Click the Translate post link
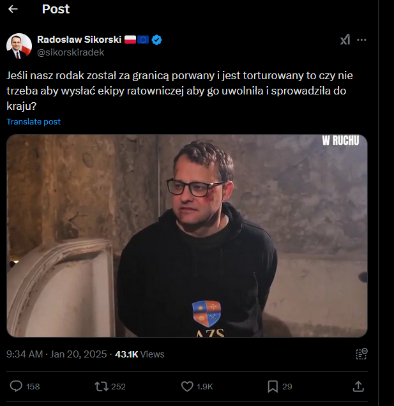The height and width of the screenshot is (406, 394). [x=34, y=121]
